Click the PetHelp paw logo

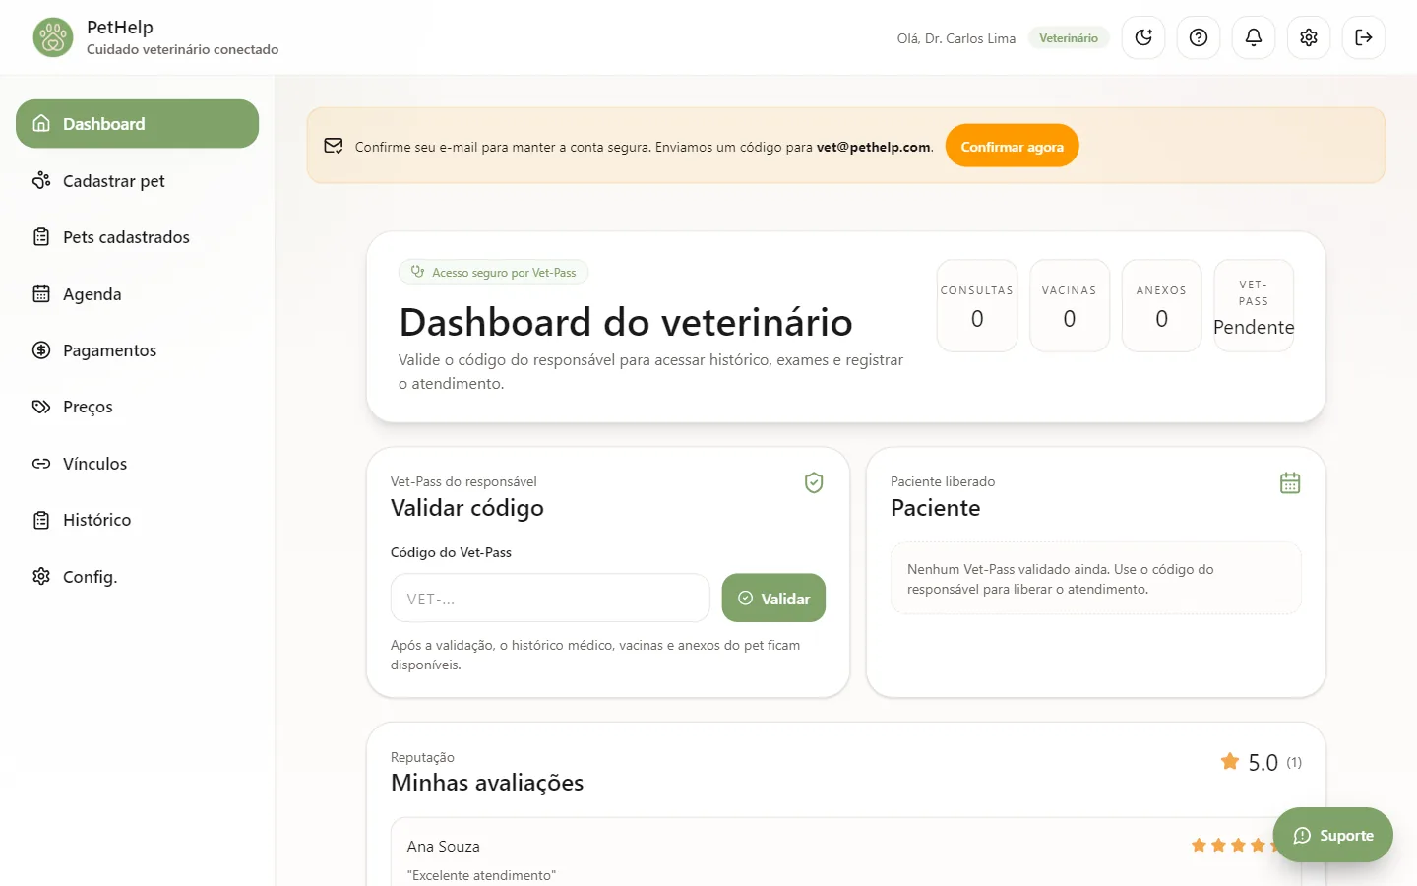pos(53,37)
